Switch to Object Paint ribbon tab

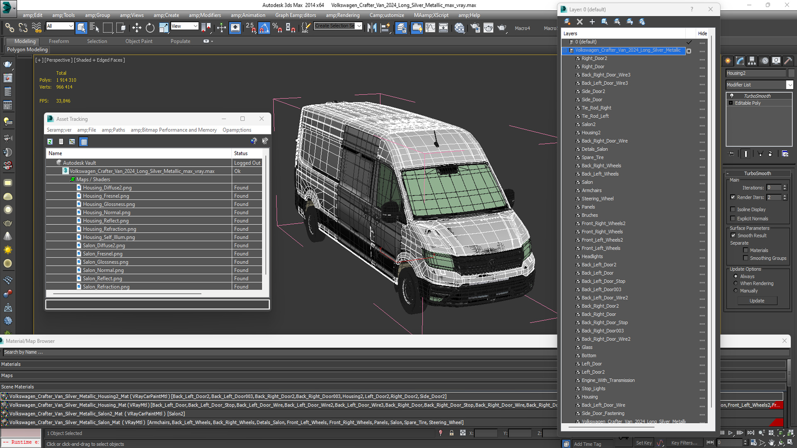point(139,41)
